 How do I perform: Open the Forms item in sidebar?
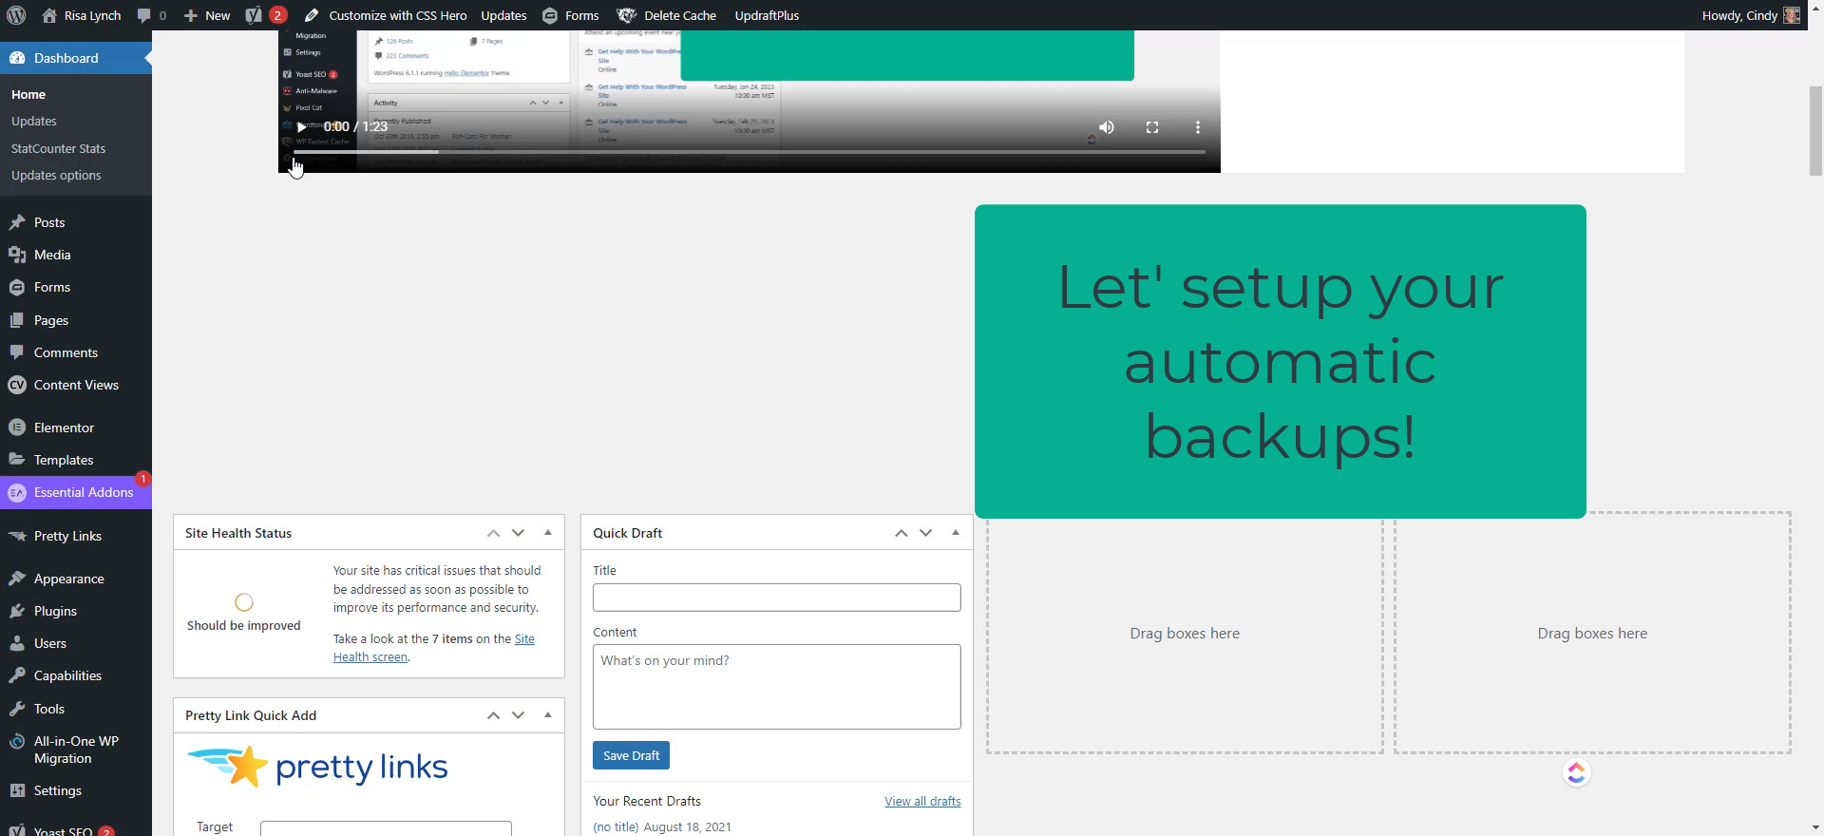(76, 287)
